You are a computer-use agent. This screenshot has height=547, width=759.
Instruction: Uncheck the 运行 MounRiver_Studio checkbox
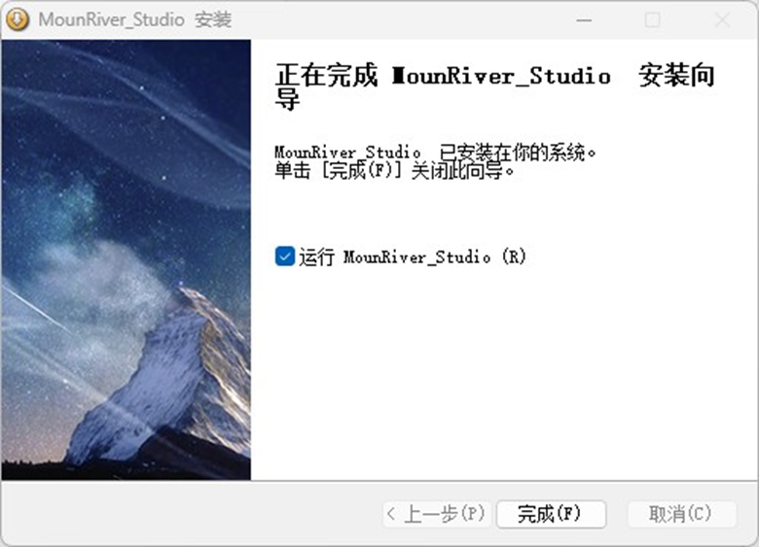[x=284, y=256]
